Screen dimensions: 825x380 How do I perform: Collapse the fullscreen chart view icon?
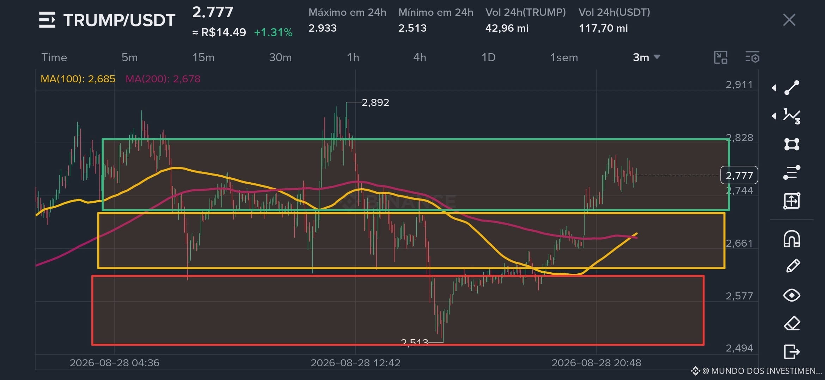721,57
